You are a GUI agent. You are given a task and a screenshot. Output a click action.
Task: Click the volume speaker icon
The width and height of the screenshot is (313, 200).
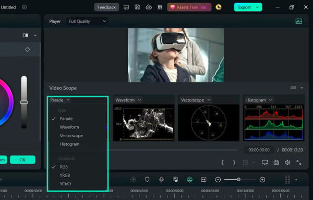pos(287,162)
